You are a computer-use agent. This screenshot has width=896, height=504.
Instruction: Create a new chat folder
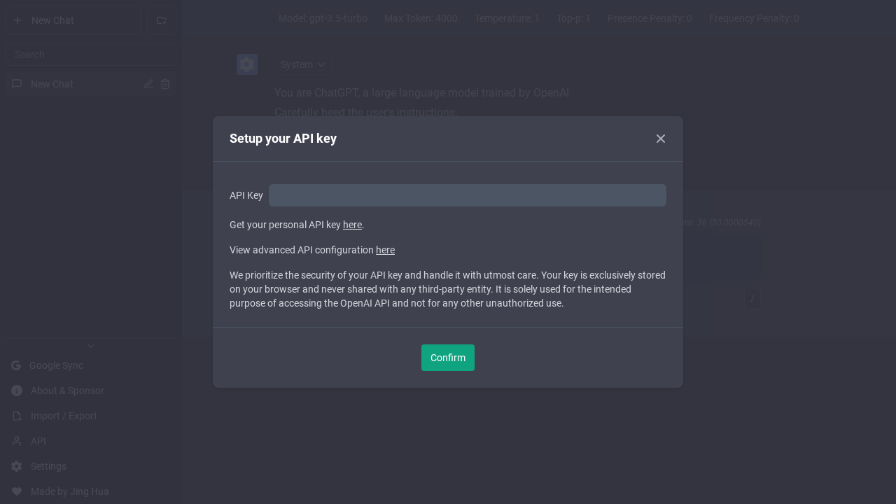point(162,20)
